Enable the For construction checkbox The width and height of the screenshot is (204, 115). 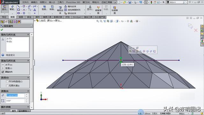point(7,81)
